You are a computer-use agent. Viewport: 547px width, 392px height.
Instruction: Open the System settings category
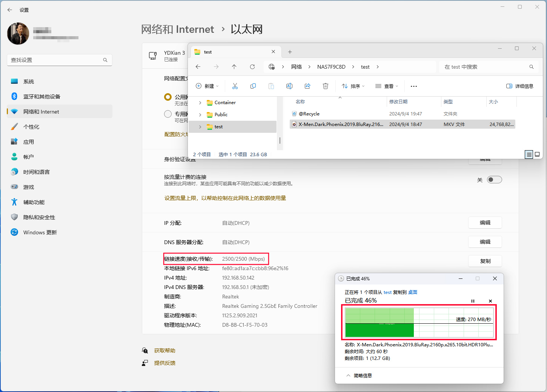click(x=60, y=81)
